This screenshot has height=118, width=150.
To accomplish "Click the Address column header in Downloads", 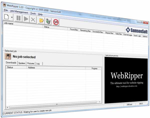I will pyautogui.click(x=56, y=68).
